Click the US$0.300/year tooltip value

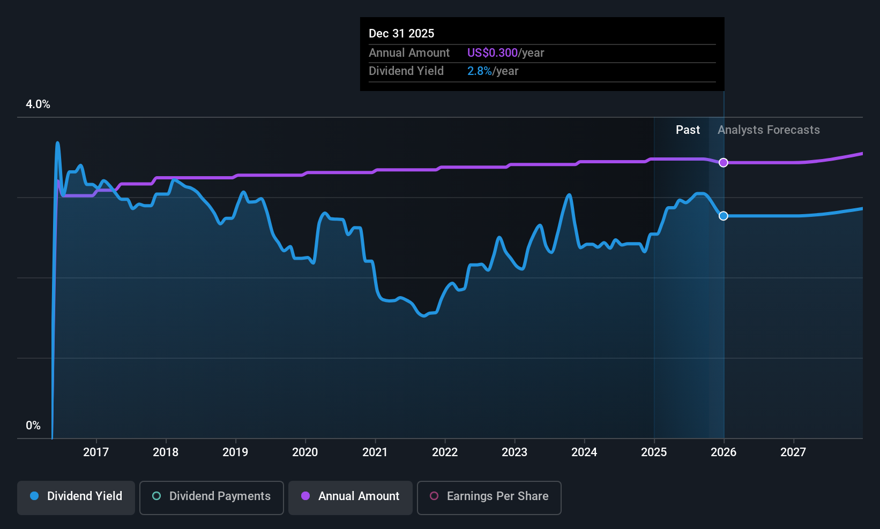click(505, 52)
